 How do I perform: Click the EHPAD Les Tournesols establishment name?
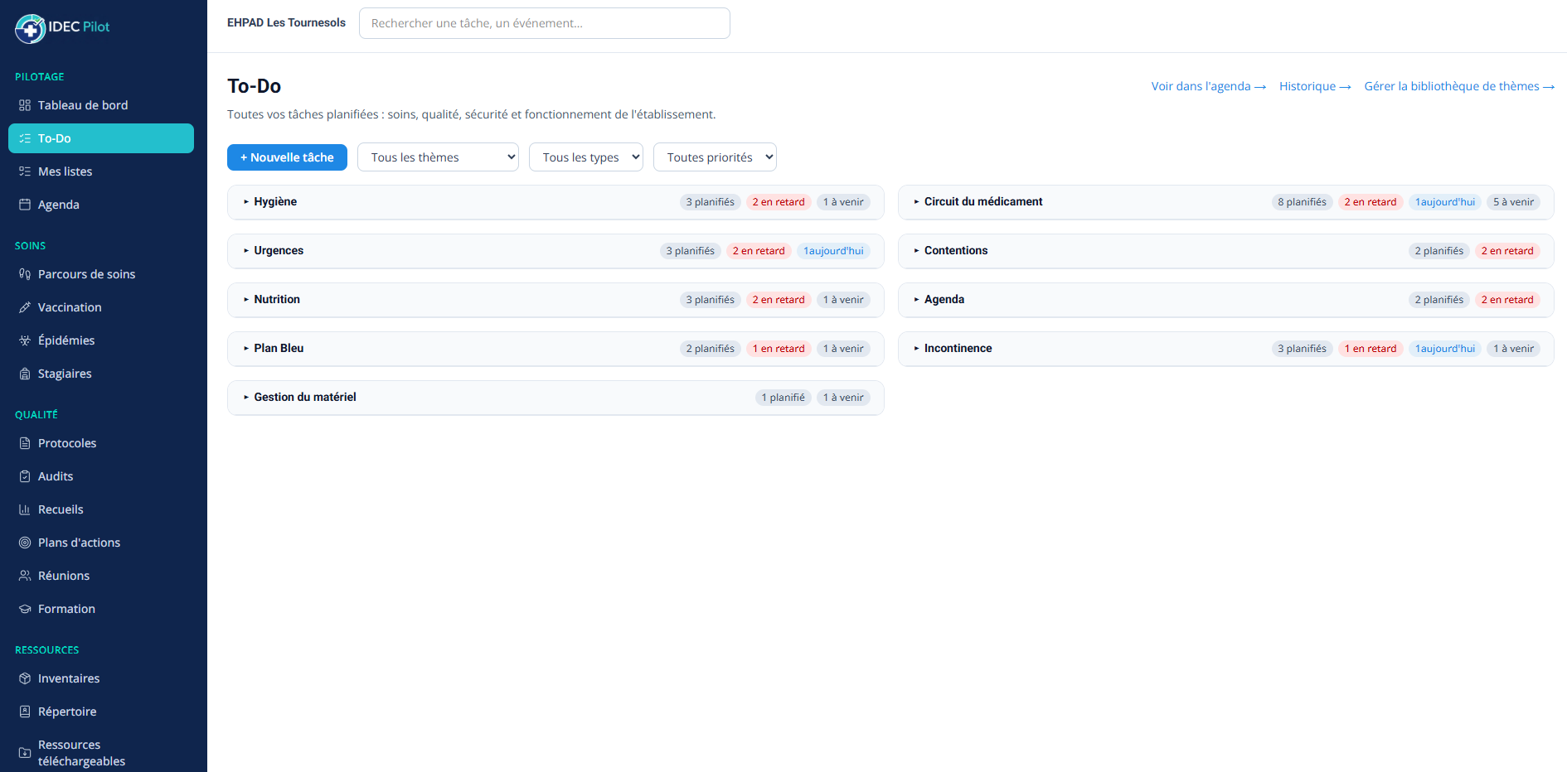click(286, 22)
